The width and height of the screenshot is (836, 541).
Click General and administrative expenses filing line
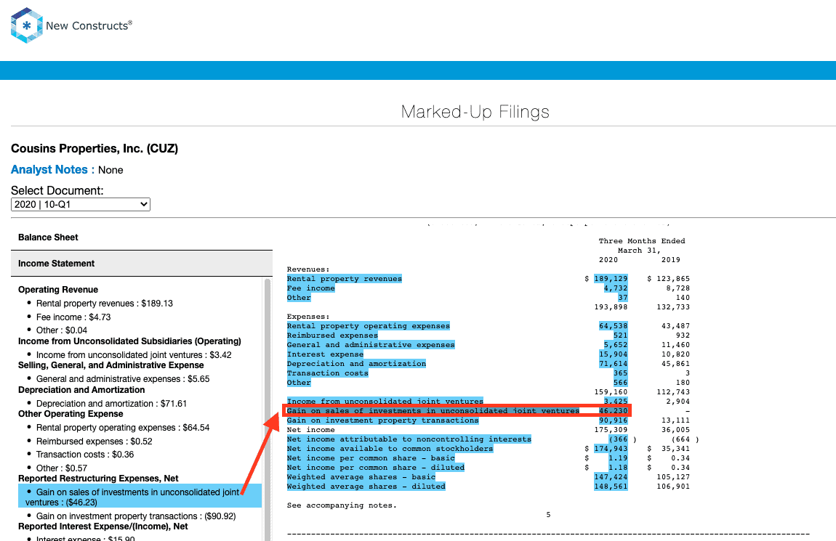tap(371, 345)
